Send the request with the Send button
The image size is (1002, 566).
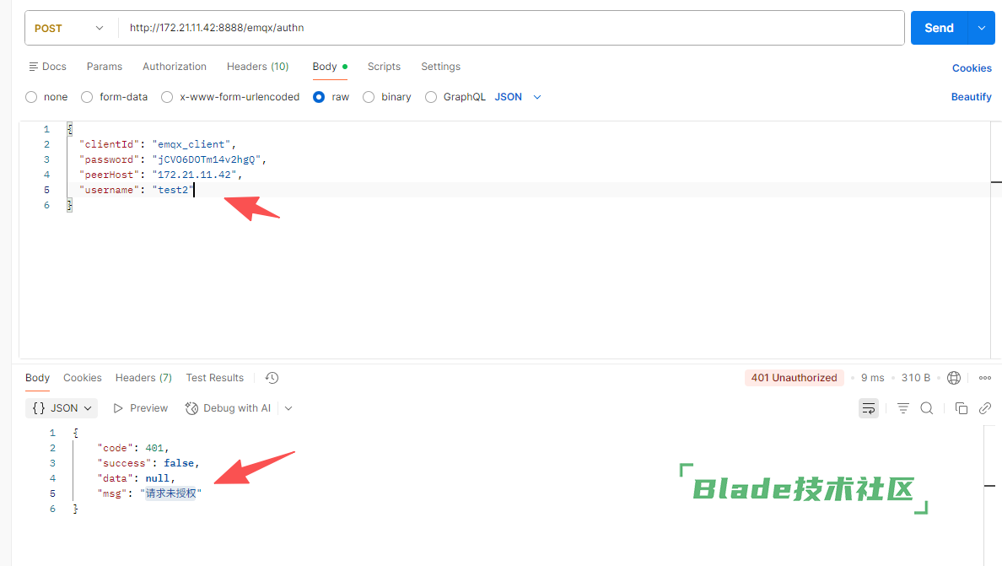click(x=939, y=28)
